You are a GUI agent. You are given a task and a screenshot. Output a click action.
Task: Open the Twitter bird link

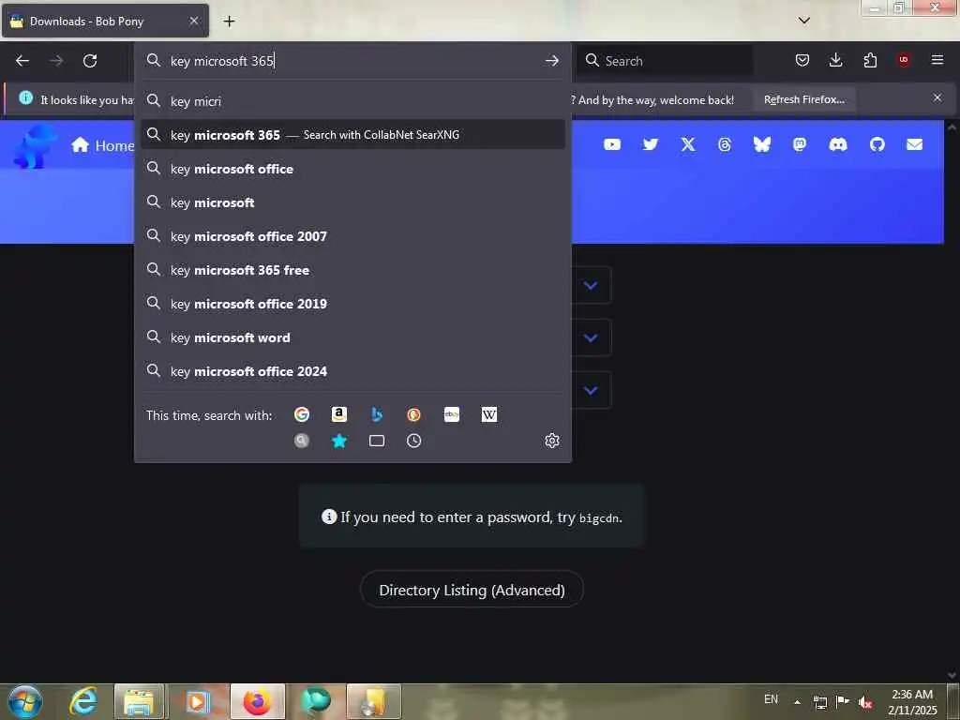pos(651,144)
